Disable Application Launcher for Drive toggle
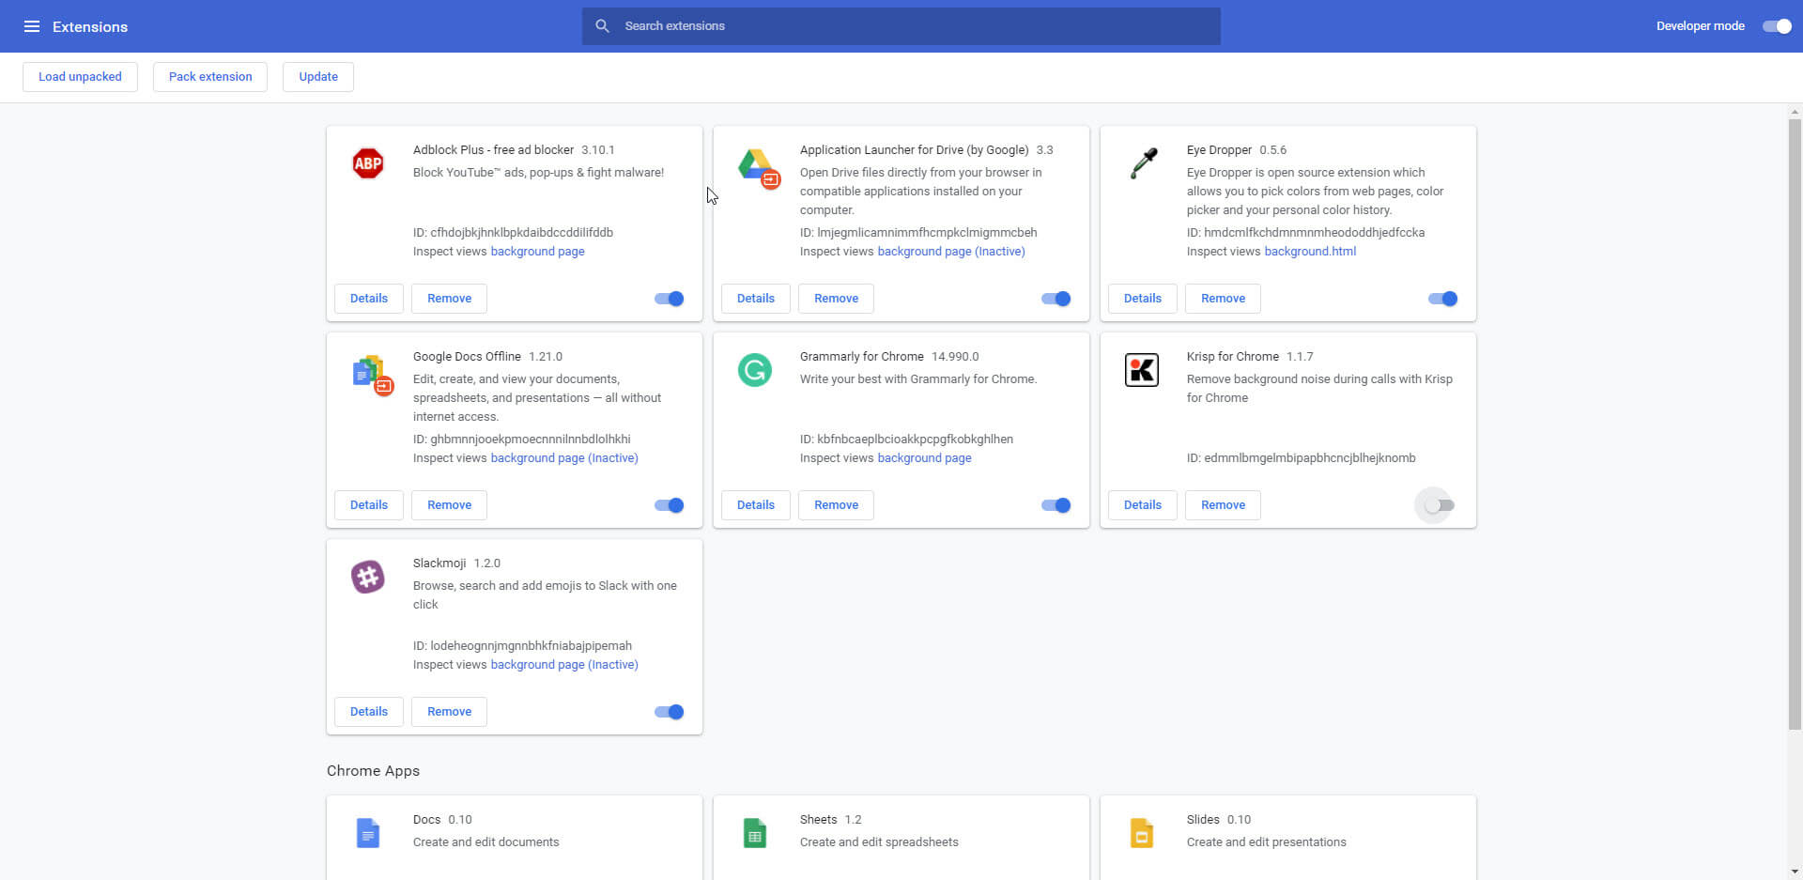The width and height of the screenshot is (1803, 880). pos(1056,299)
